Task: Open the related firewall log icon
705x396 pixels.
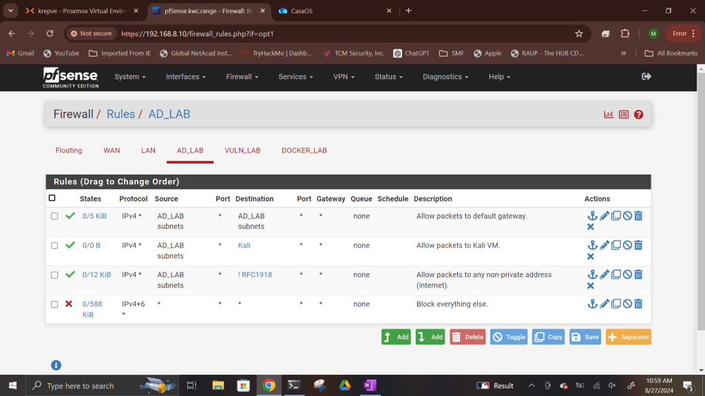Action: tap(624, 115)
